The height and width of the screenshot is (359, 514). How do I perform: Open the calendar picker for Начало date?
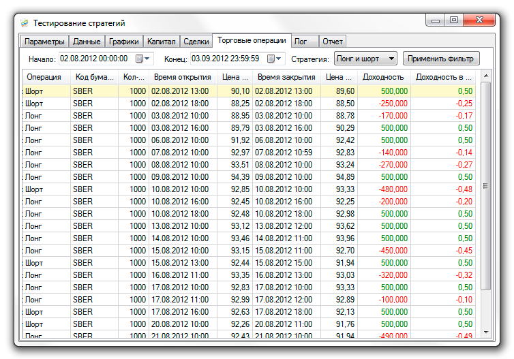point(143,59)
